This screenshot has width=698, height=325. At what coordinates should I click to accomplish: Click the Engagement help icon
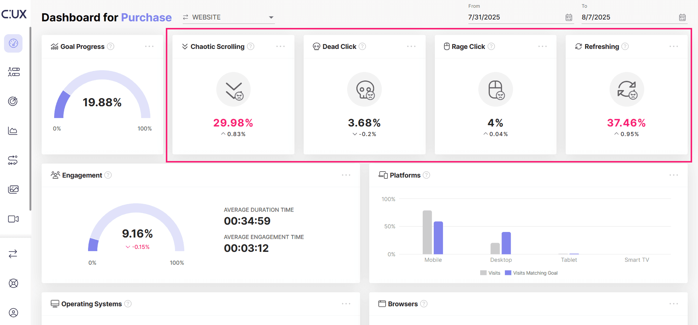coord(108,175)
